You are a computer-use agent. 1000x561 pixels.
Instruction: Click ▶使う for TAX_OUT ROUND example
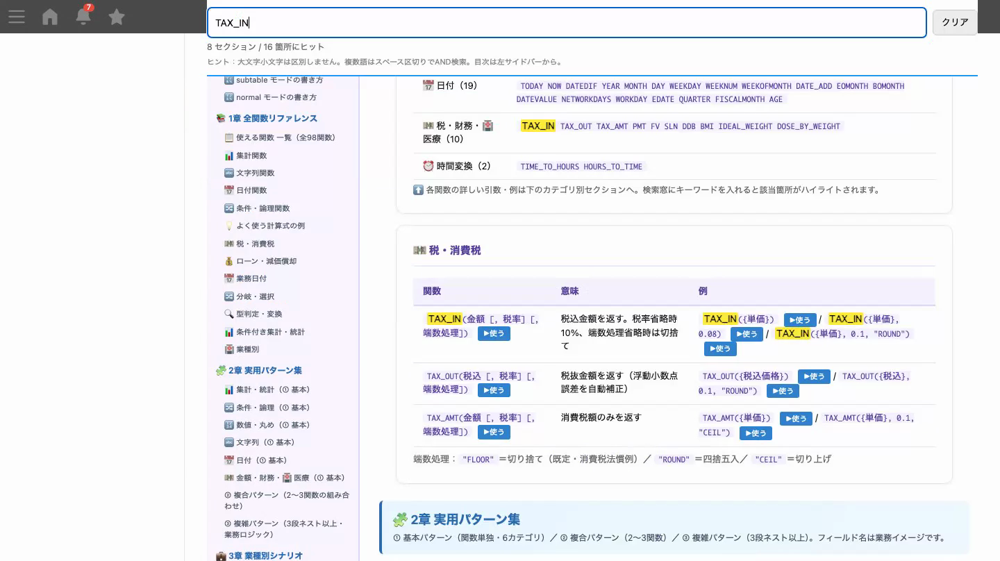[x=783, y=391]
